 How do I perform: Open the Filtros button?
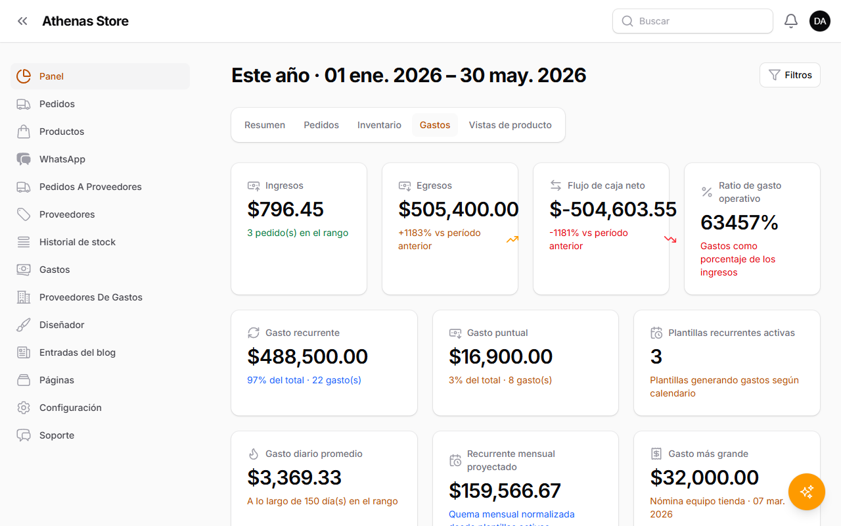[x=790, y=75]
